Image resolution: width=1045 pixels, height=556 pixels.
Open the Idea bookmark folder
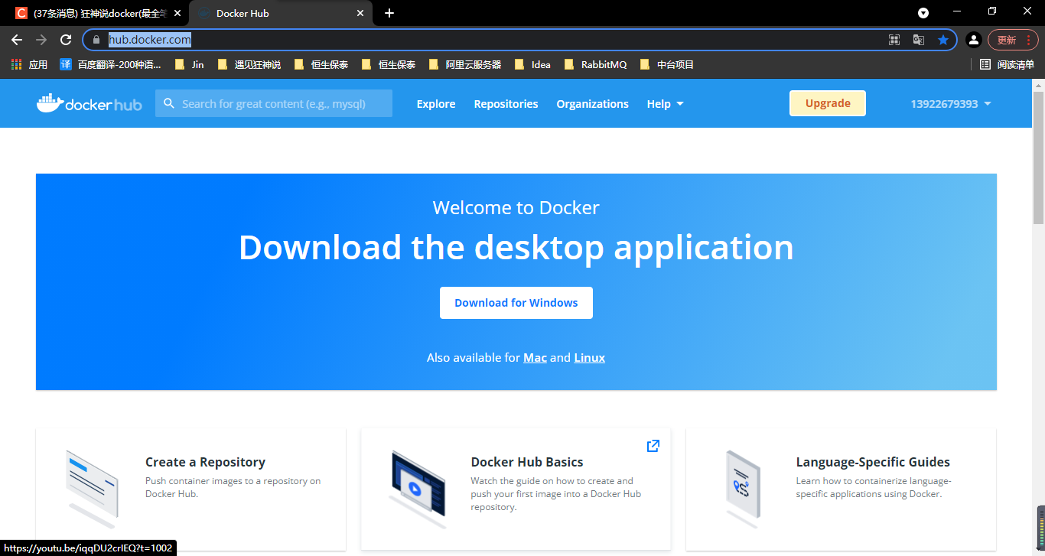point(532,65)
